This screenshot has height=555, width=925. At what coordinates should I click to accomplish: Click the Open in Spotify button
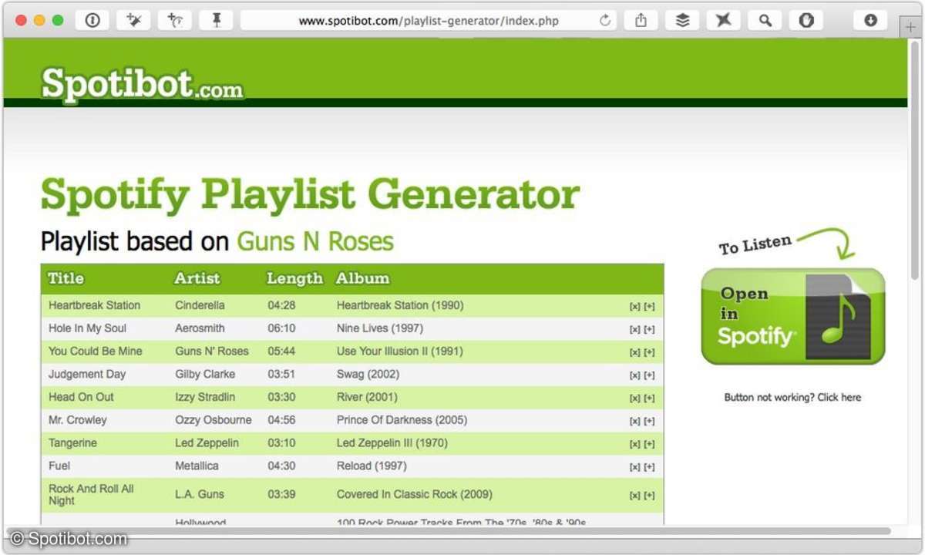click(793, 316)
